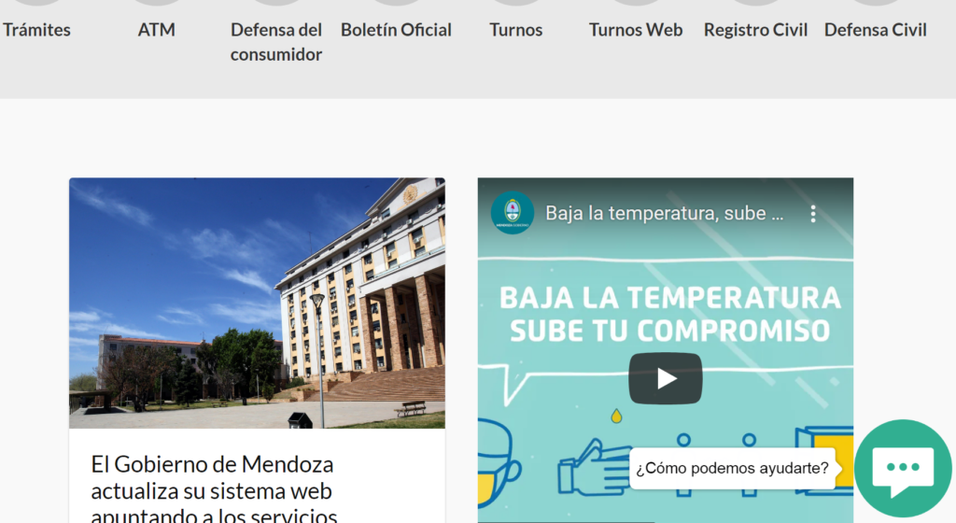
Task: Open the YouTube video more-options menu
Action: pyautogui.click(x=813, y=213)
